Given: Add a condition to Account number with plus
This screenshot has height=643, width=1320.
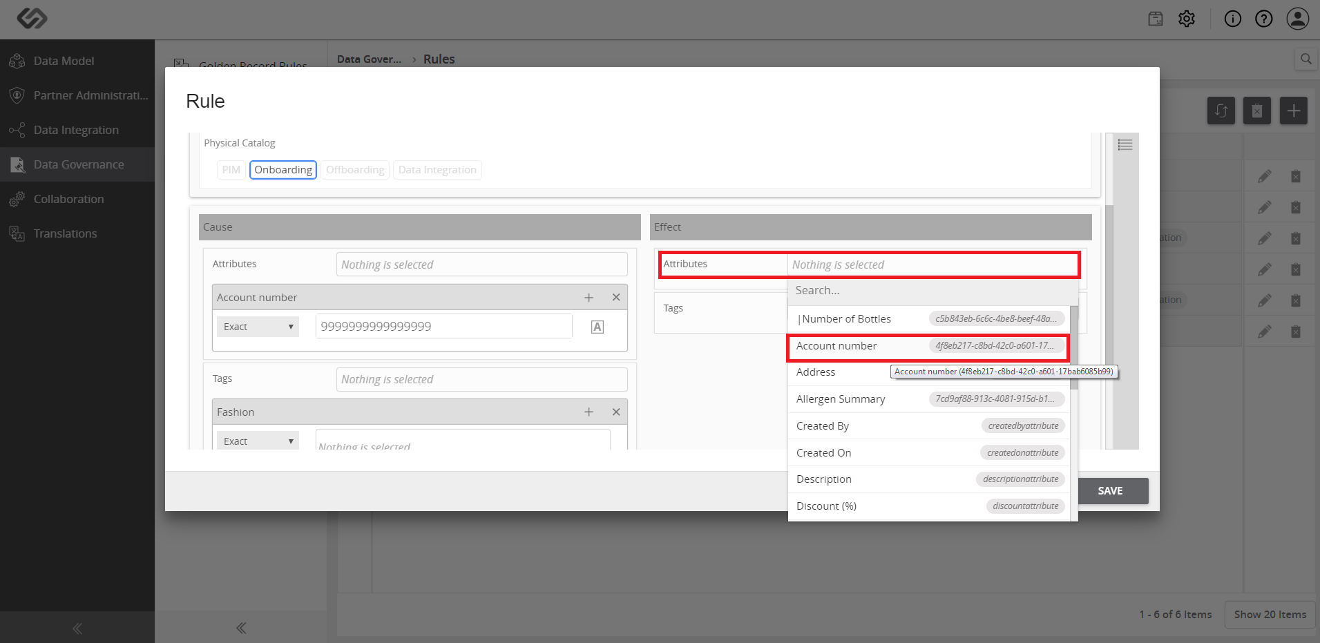Looking at the screenshot, I should (589, 298).
